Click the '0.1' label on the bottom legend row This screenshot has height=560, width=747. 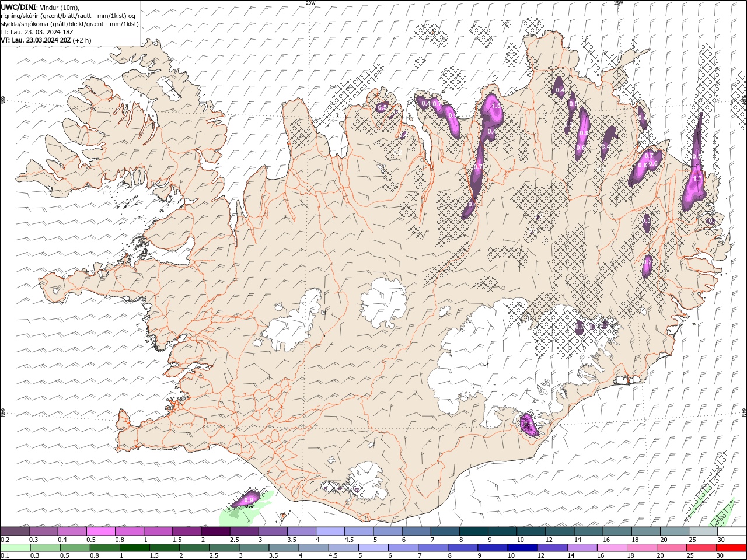tap(5, 555)
